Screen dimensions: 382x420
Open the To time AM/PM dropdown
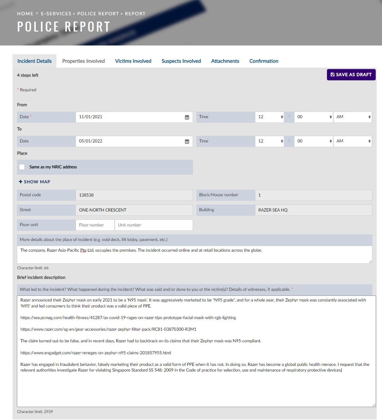[x=352, y=141]
